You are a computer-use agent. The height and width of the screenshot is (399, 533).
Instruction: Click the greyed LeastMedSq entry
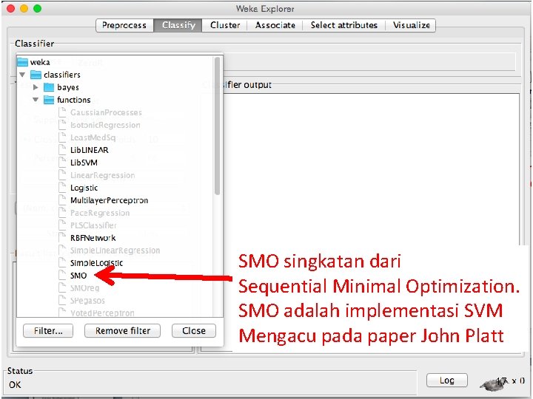coord(93,137)
